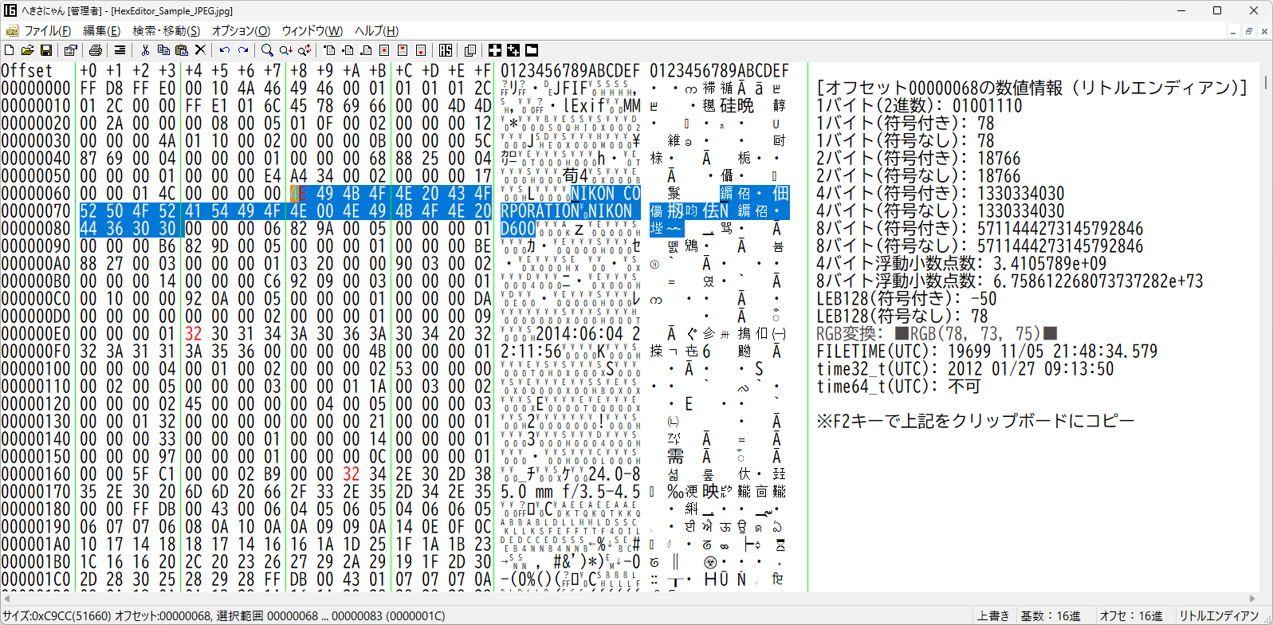
Task: Click the +8 column header
Action: click(x=299, y=71)
